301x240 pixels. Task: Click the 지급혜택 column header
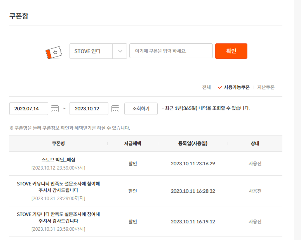(x=132, y=143)
